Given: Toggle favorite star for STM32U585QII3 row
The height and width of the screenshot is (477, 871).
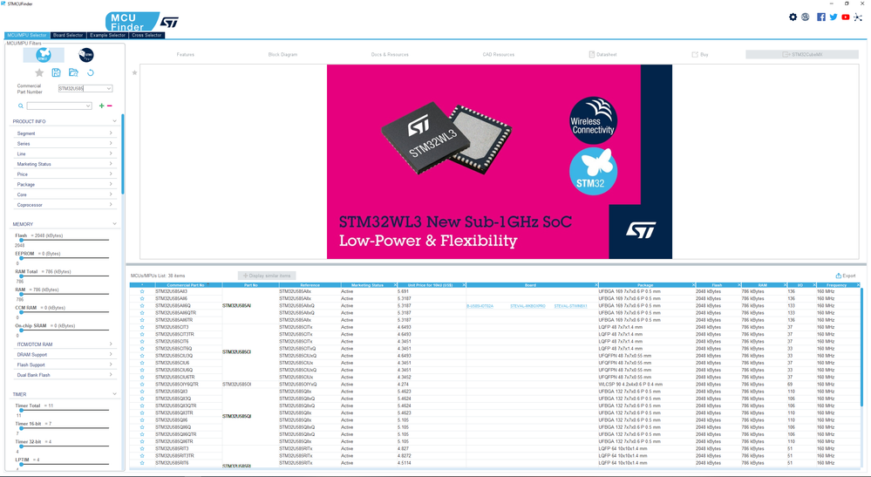Looking at the screenshot, I should click(142, 392).
